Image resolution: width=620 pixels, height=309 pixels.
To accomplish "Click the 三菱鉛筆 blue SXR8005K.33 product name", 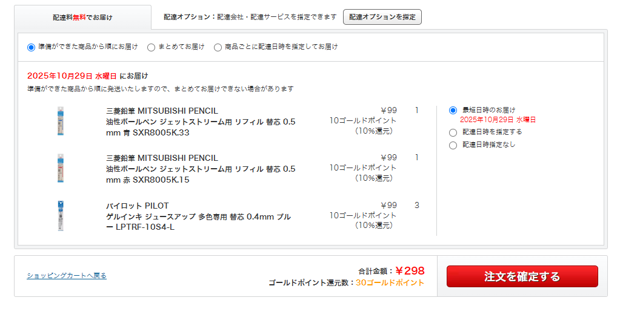I will [201, 122].
